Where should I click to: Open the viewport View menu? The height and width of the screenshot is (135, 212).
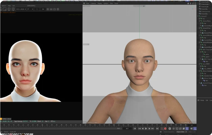(88, 3)
